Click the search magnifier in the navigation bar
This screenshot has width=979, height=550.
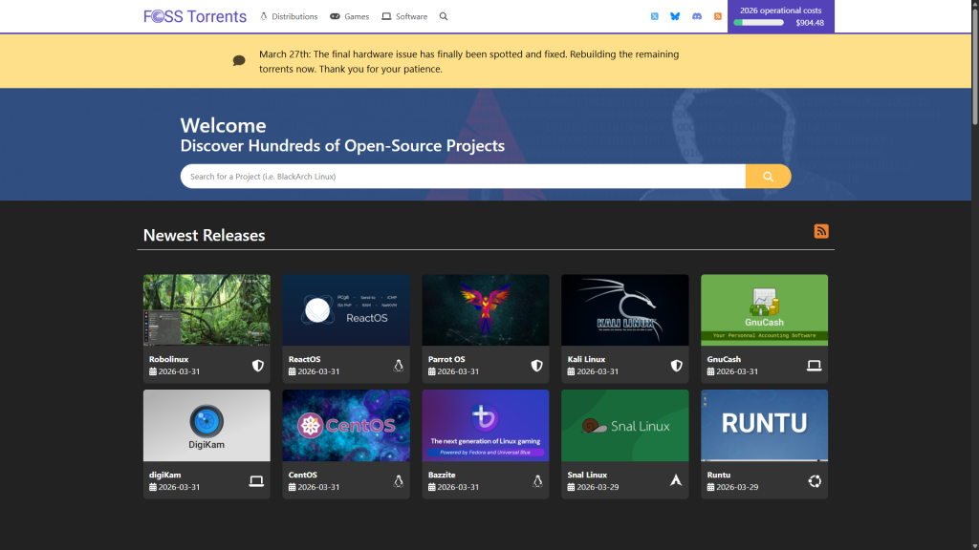pyautogui.click(x=443, y=16)
